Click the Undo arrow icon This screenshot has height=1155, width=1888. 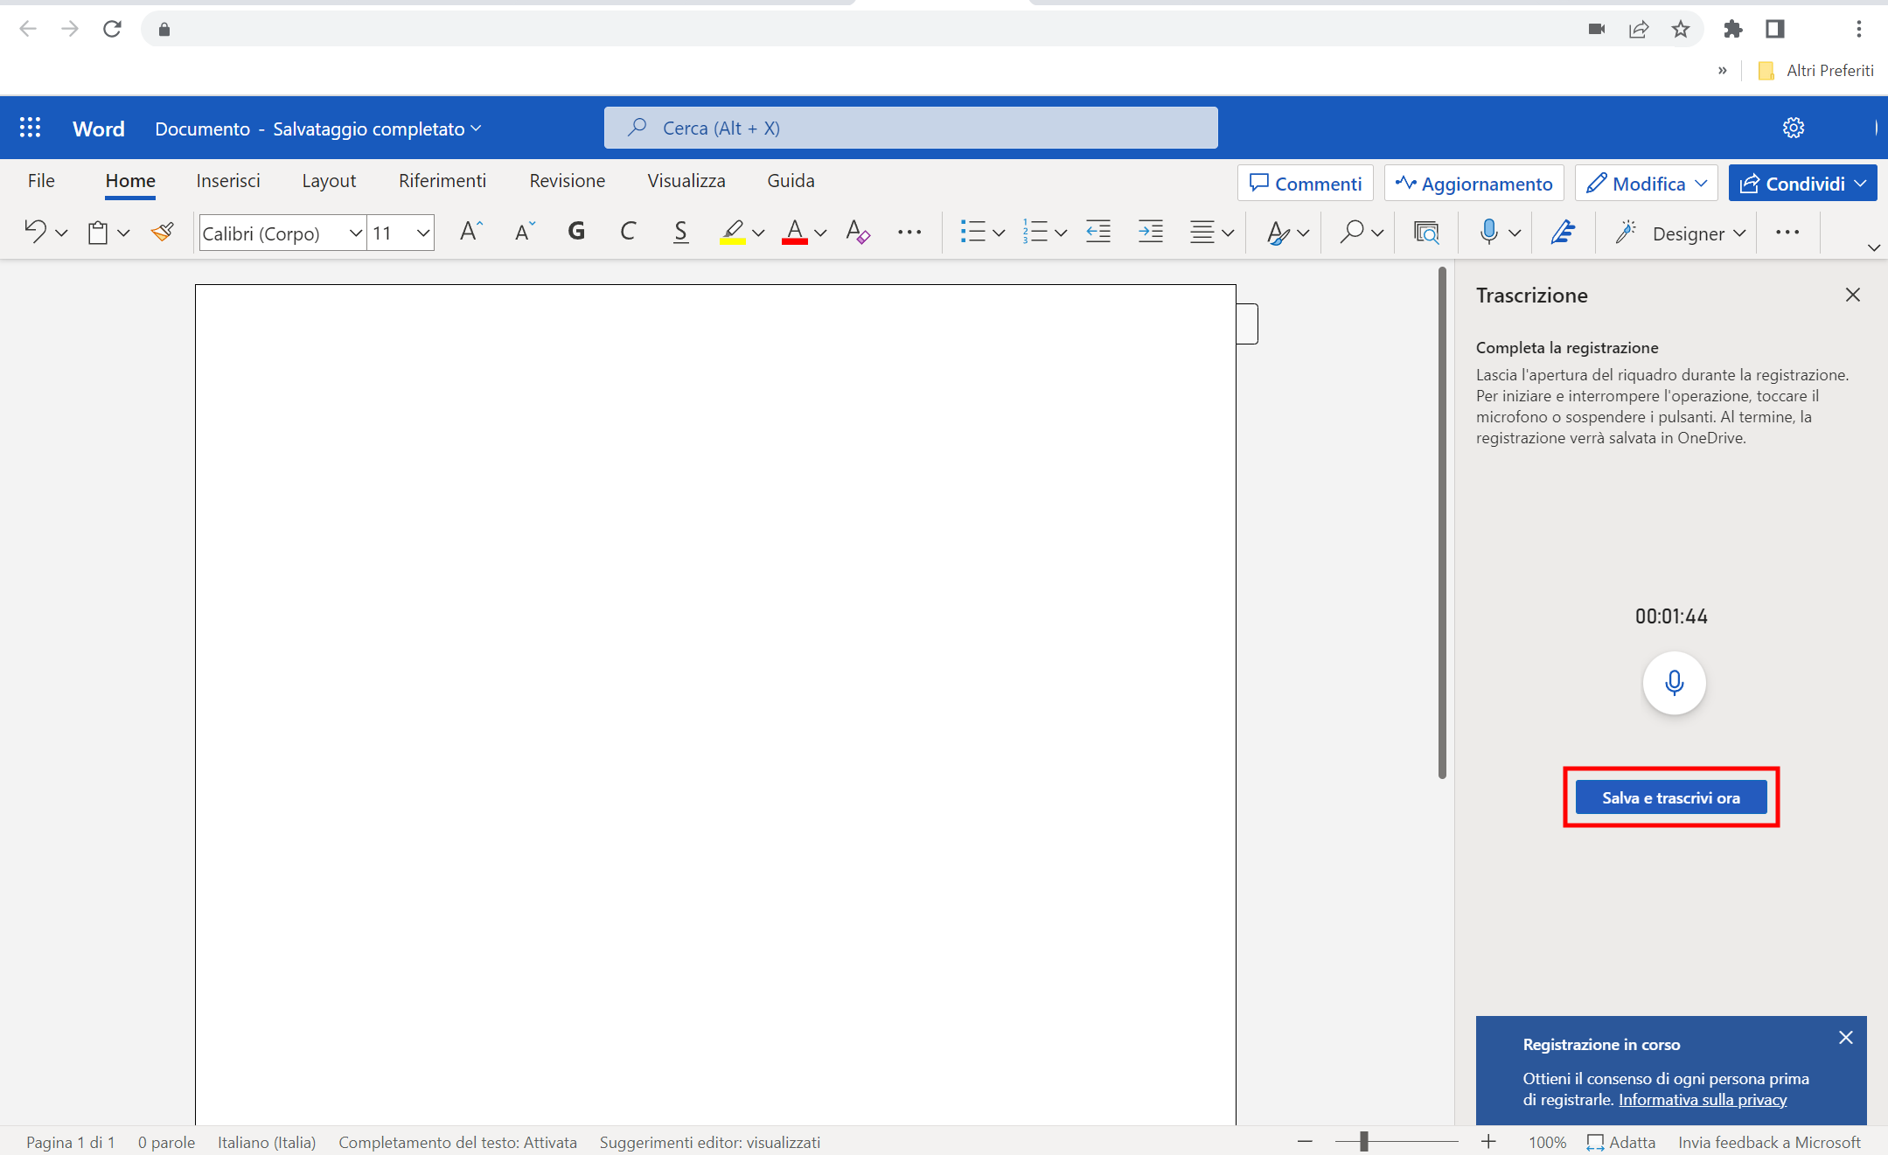pyautogui.click(x=36, y=232)
